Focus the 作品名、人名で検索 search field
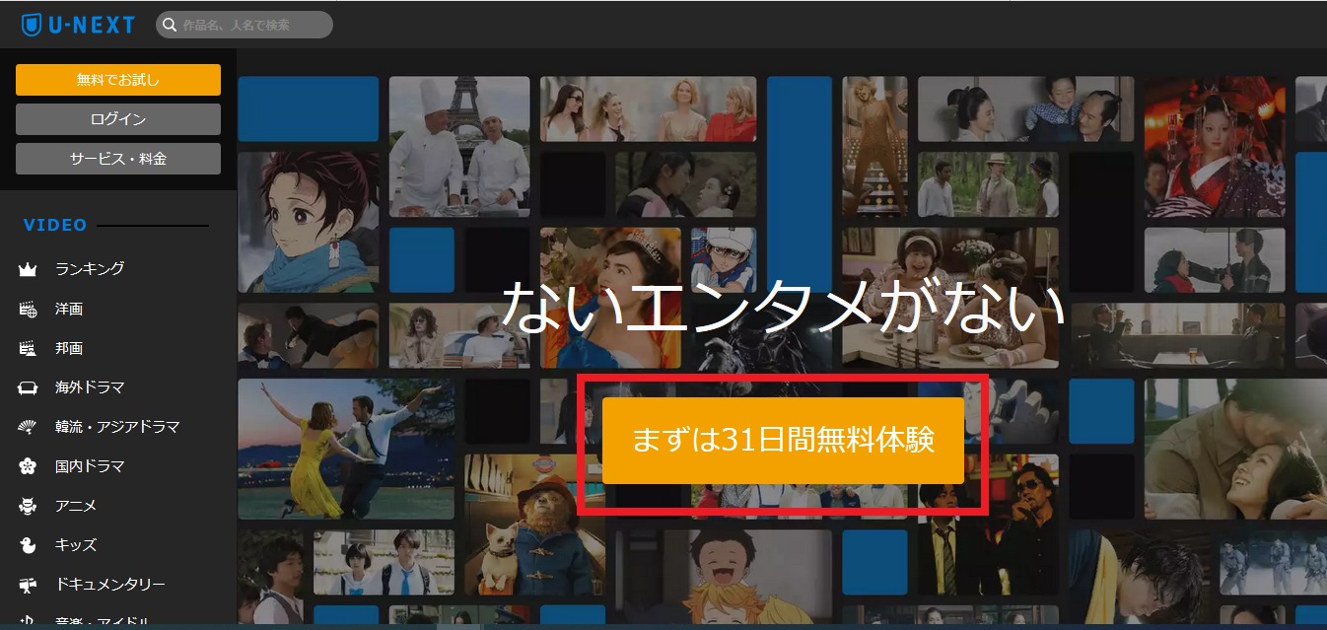The height and width of the screenshot is (630, 1327). click(251, 25)
